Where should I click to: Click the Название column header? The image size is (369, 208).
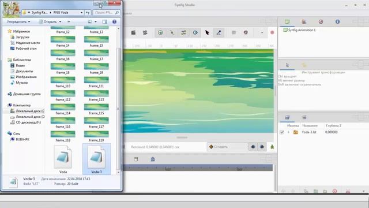coord(310,126)
